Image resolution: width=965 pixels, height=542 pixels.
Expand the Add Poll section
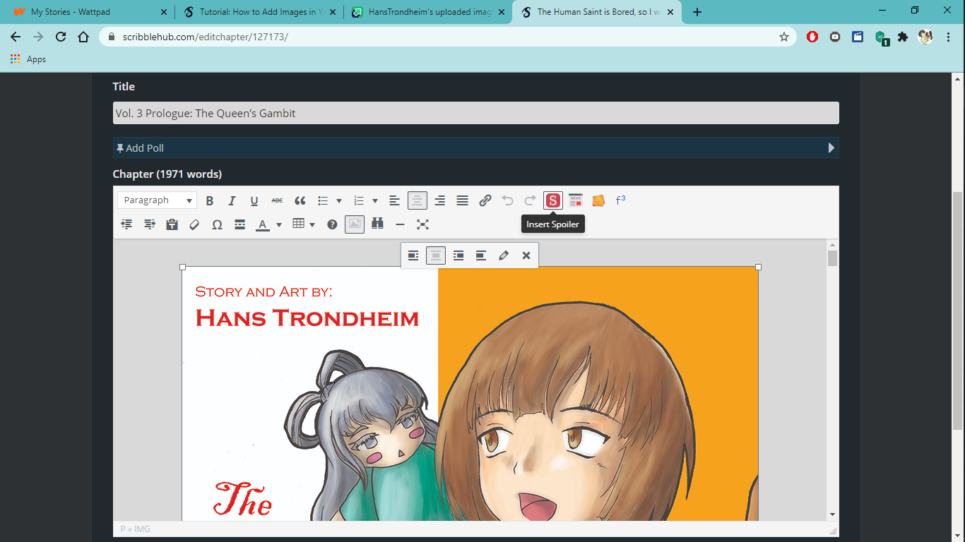pos(832,147)
